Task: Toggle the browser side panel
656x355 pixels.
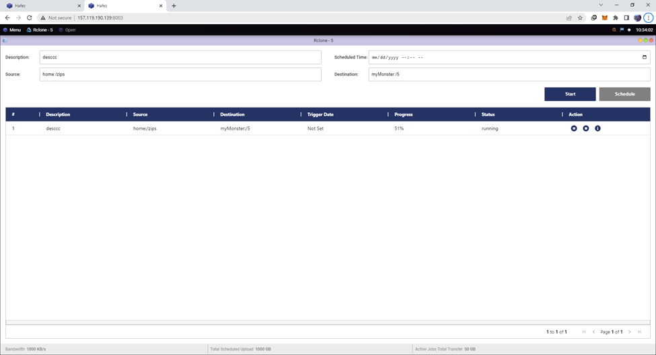Action: click(626, 17)
